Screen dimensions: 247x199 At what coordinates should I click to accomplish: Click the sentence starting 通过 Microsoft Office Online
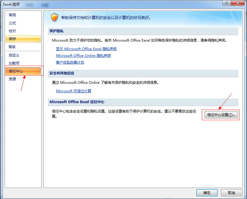click(105, 83)
